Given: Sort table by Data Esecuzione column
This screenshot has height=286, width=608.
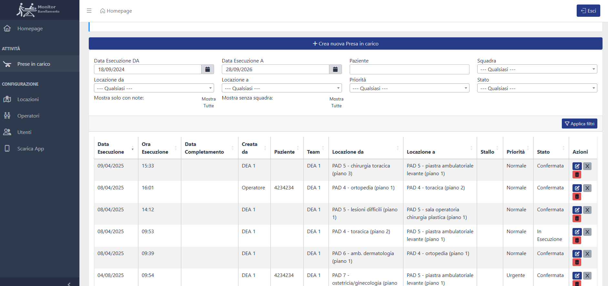Looking at the screenshot, I should pyautogui.click(x=116, y=148).
